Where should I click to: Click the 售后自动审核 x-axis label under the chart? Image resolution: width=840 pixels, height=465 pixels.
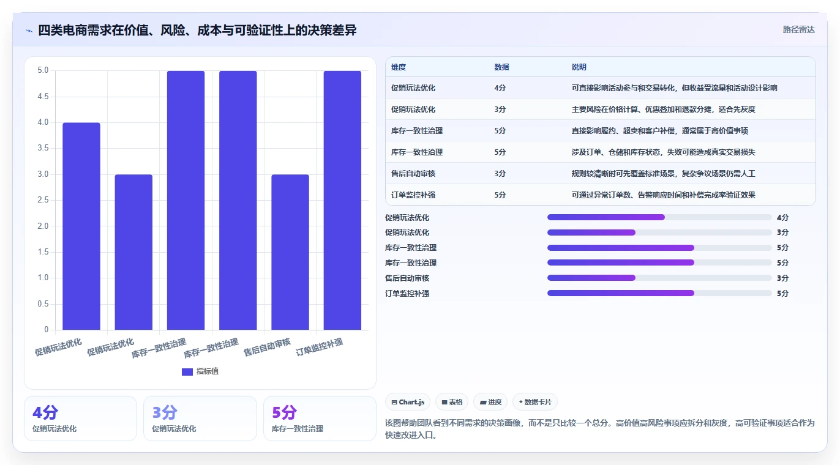click(x=267, y=347)
